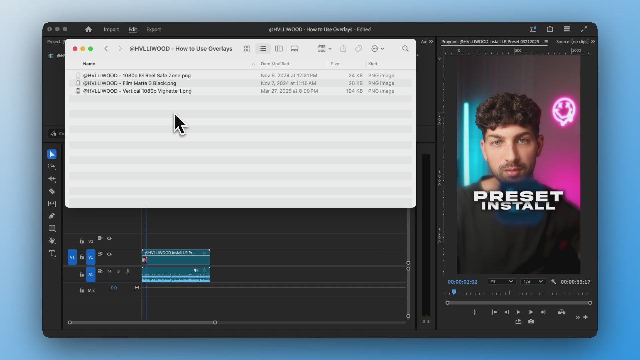The image size is (640, 360).
Task: Select the Pen tool
Action: click(x=52, y=216)
